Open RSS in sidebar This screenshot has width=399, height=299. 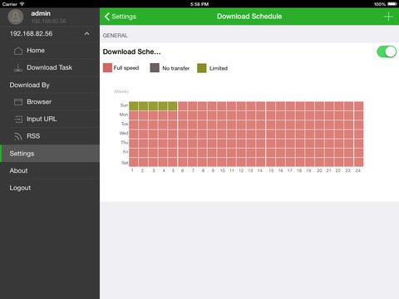tap(50, 136)
